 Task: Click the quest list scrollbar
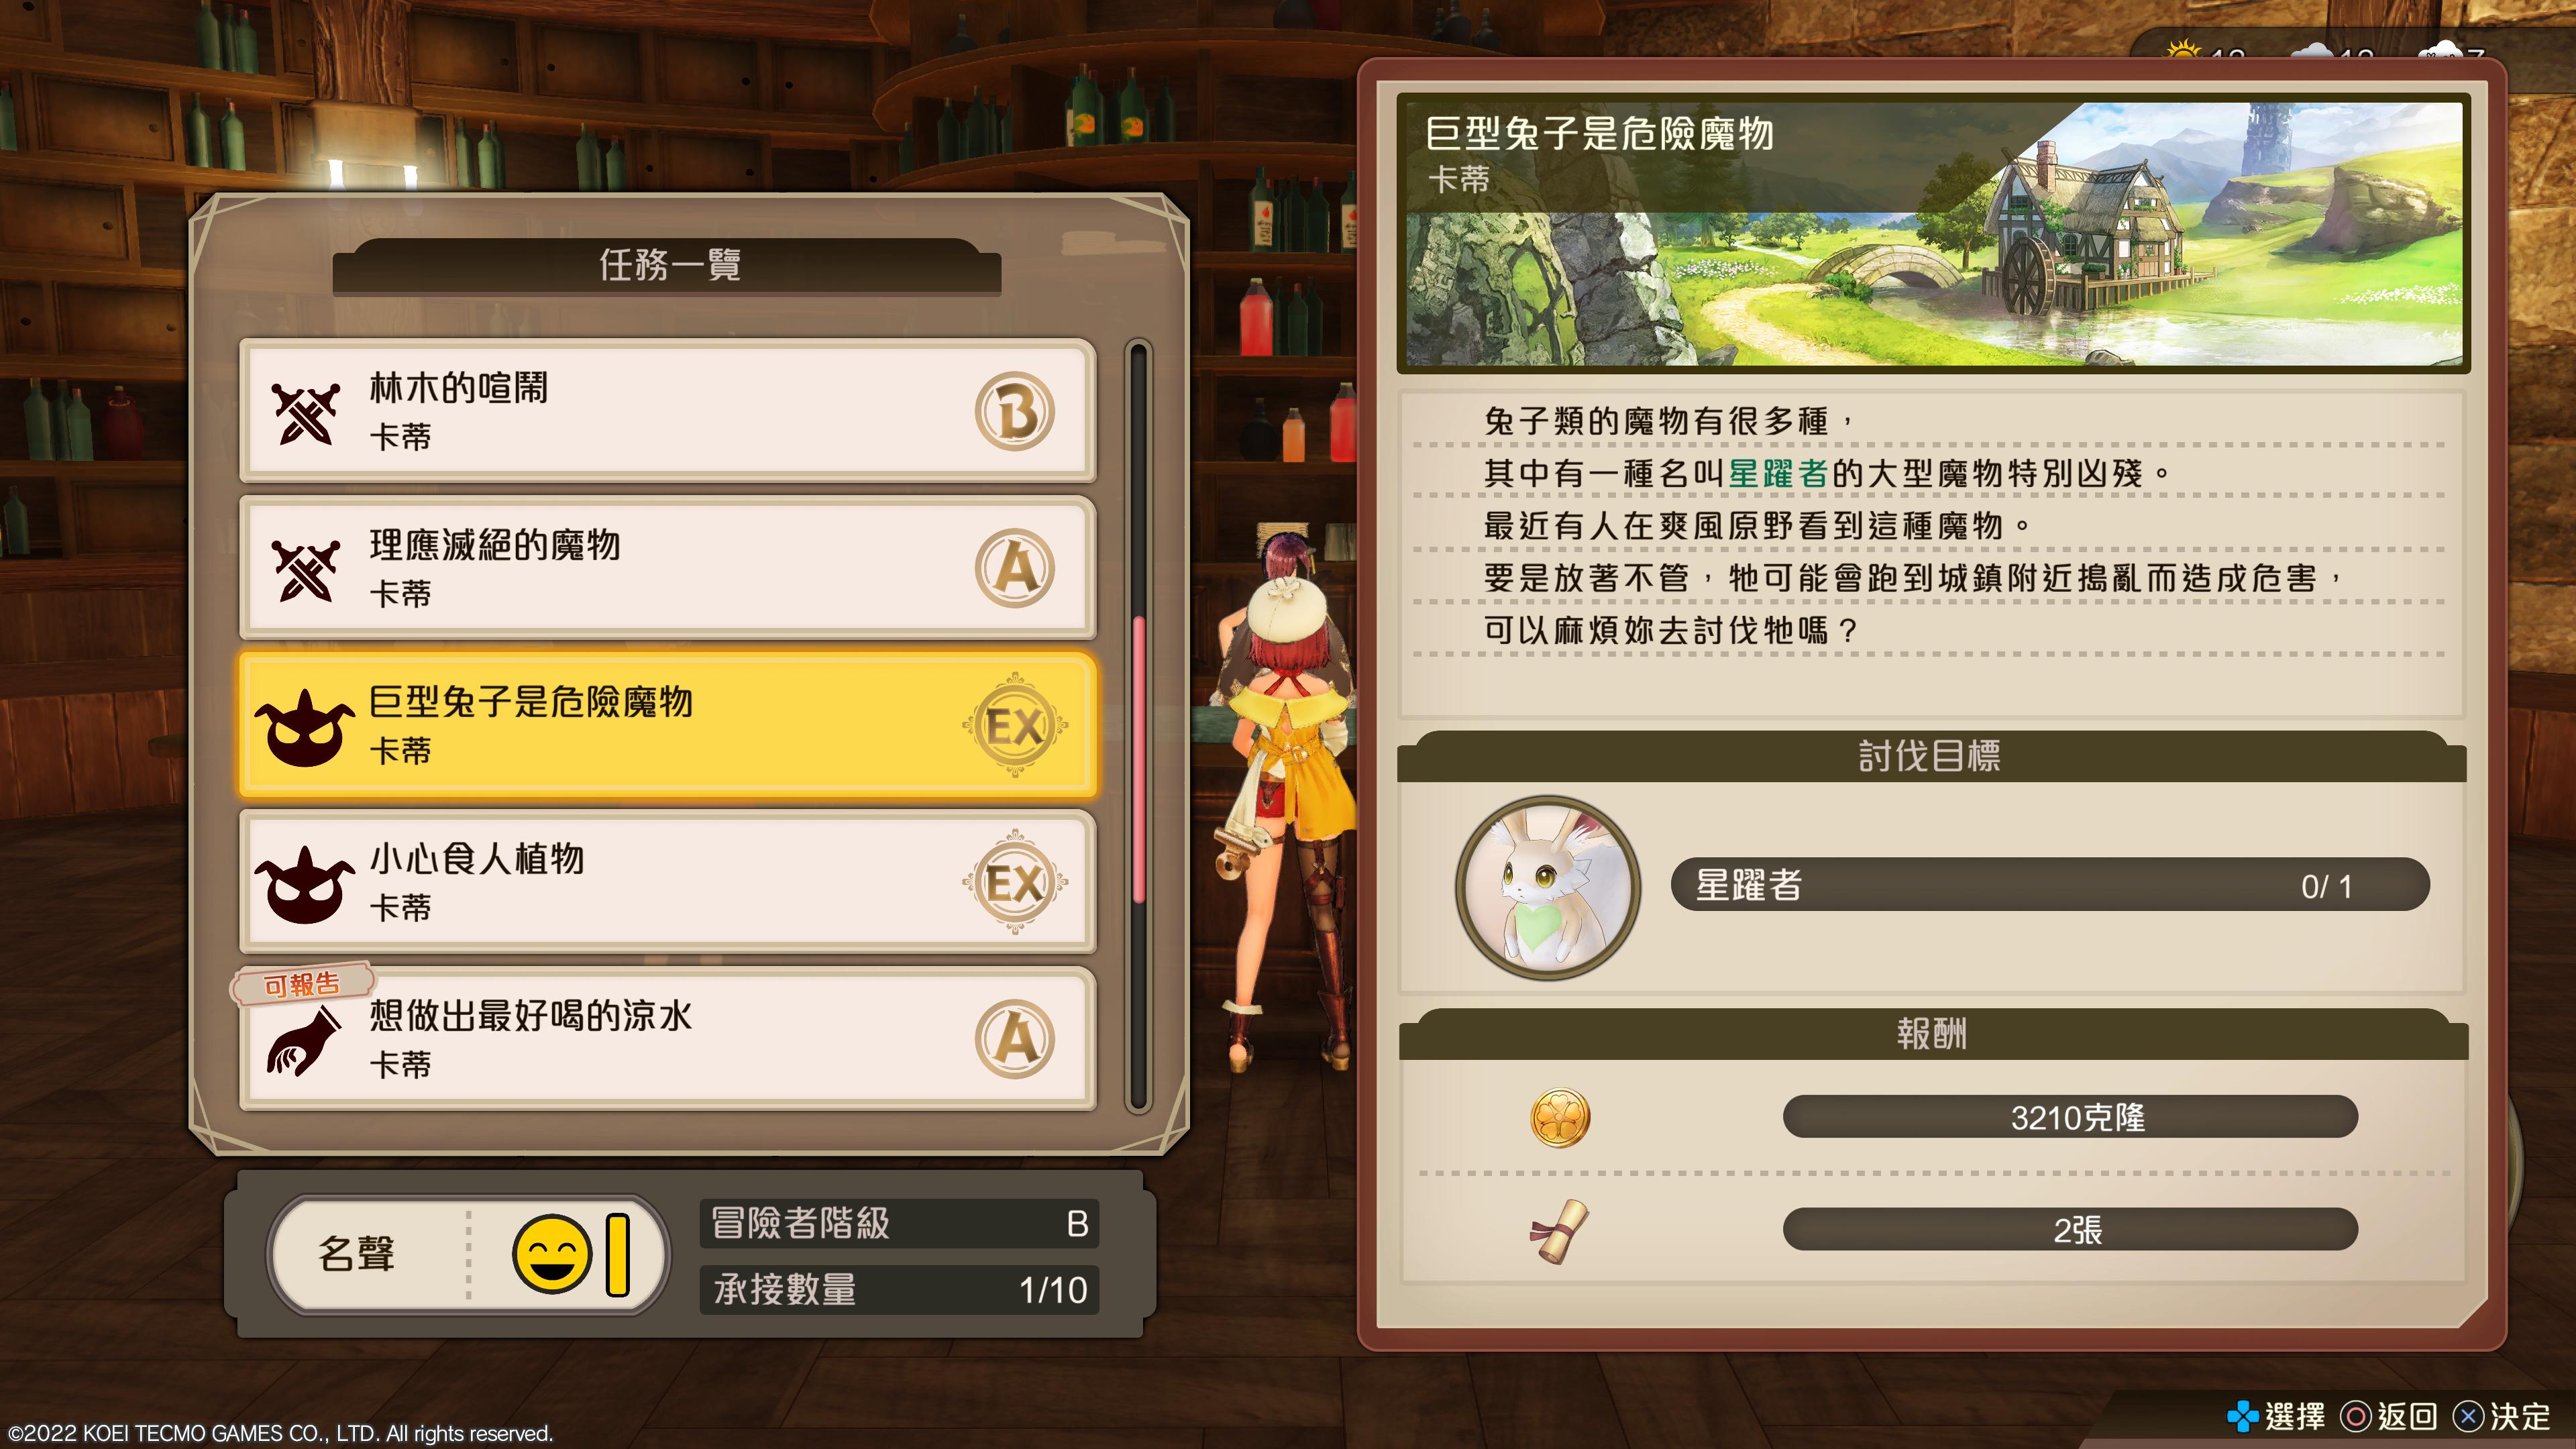click(x=1138, y=726)
